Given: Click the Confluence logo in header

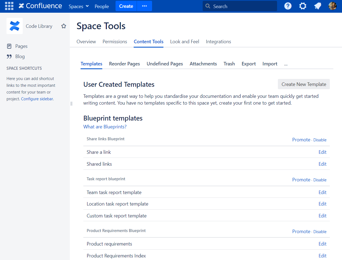Looking at the screenshot, I should [x=40, y=6].
